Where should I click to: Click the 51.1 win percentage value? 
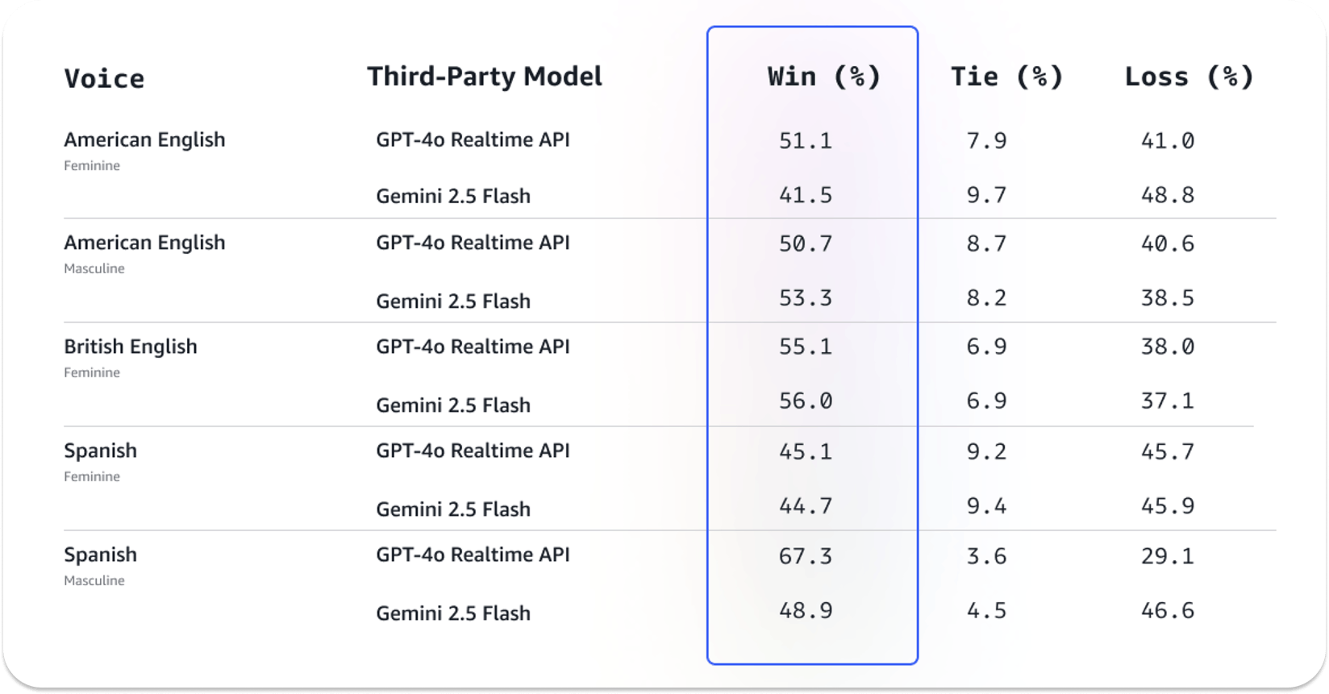[x=805, y=141]
